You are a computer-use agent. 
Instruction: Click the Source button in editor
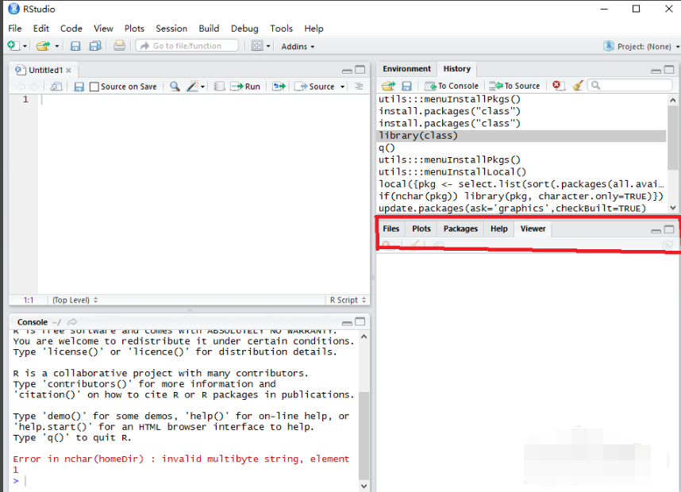pyautogui.click(x=315, y=86)
